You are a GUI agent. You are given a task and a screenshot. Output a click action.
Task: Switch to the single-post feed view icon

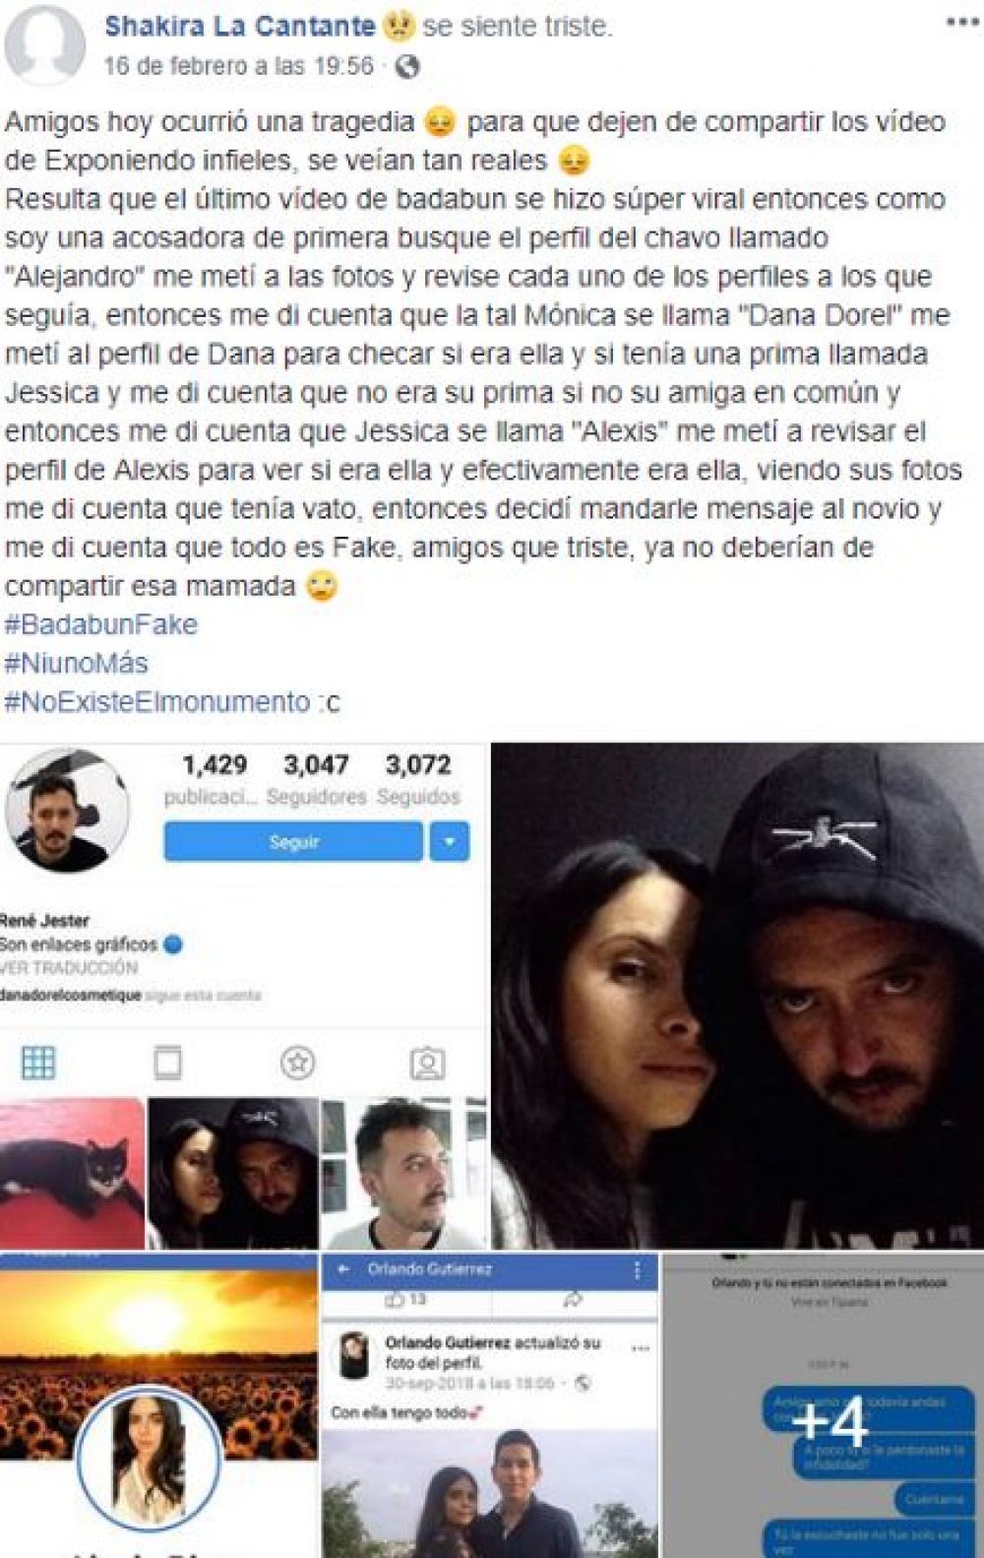(x=167, y=1064)
